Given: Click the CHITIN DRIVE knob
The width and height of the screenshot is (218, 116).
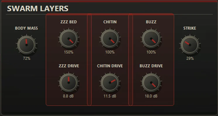Looking at the screenshot, I should pyautogui.click(x=110, y=83).
